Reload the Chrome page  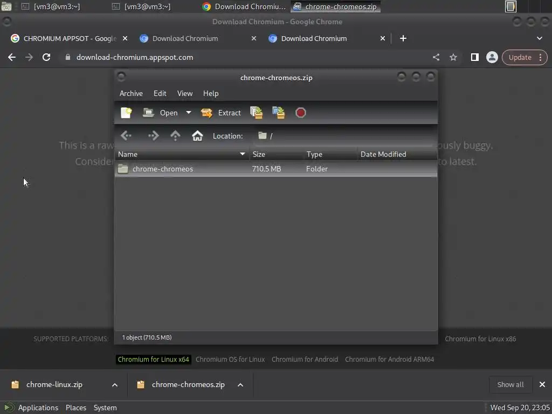click(46, 57)
